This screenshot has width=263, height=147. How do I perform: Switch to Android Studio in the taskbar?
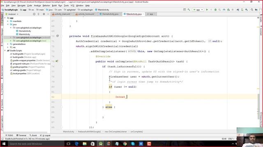click(101, 144)
